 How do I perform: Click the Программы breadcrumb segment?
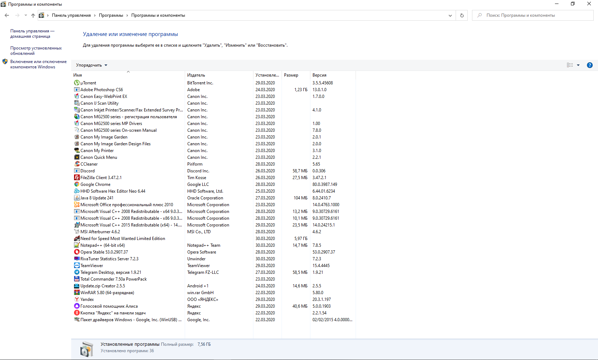111,15
